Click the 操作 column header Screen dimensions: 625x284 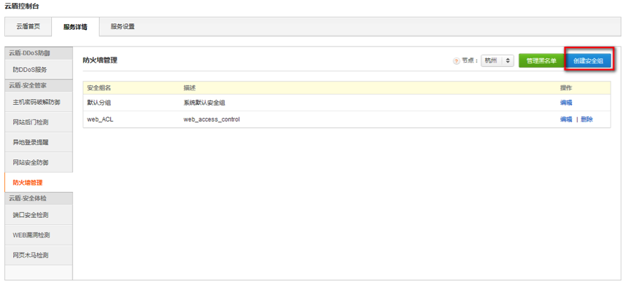point(566,87)
